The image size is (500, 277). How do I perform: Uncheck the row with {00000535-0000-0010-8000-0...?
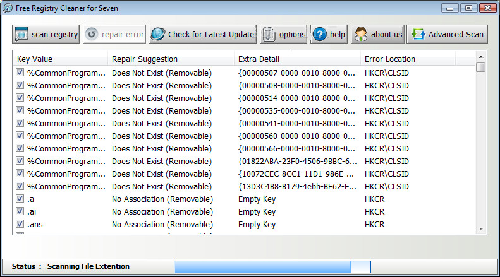tap(20, 110)
